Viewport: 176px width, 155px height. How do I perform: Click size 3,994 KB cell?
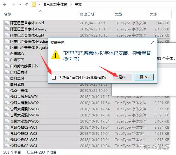162,128
